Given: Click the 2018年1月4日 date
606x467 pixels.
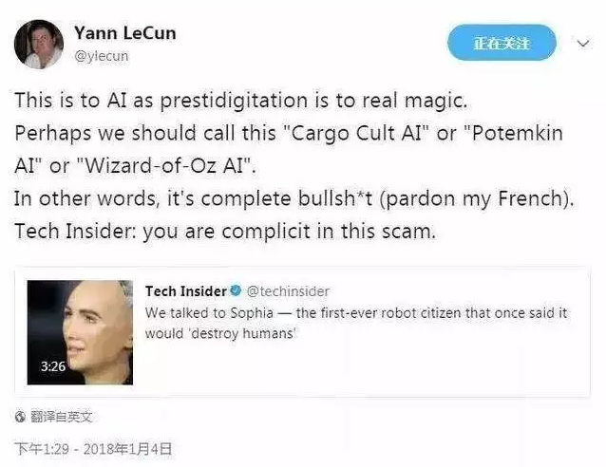Looking at the screenshot, I should pyautogui.click(x=127, y=449).
